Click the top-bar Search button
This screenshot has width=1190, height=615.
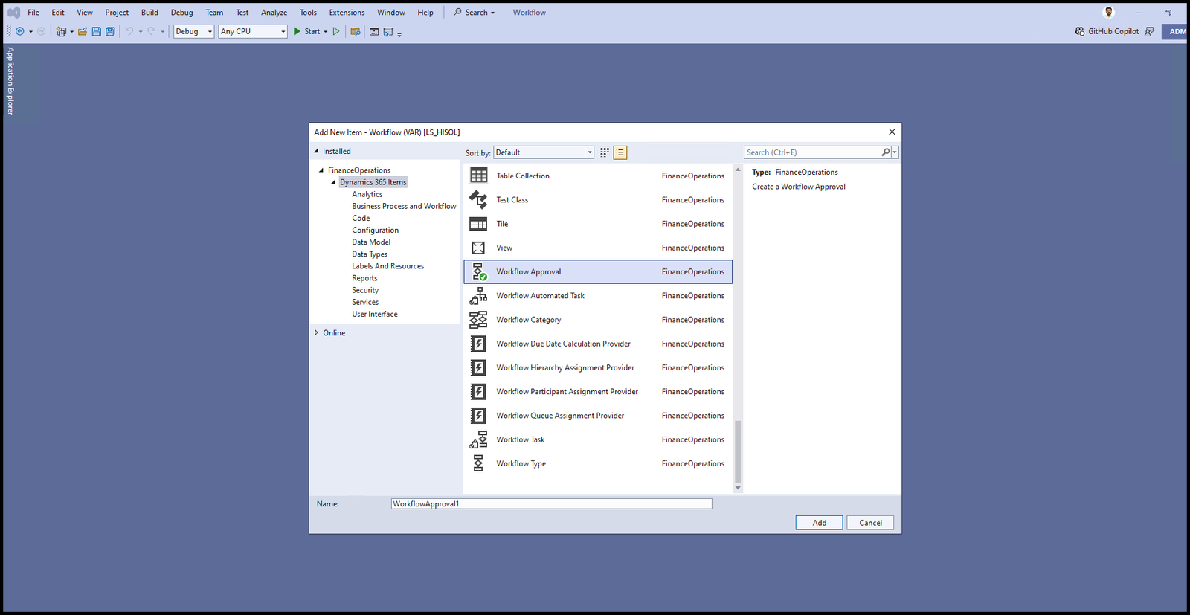coord(474,12)
